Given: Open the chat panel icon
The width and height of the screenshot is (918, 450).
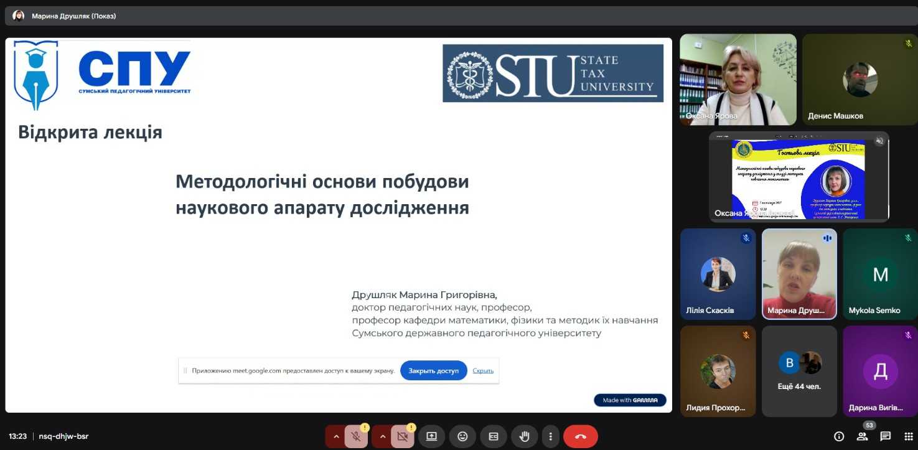Looking at the screenshot, I should click(885, 436).
